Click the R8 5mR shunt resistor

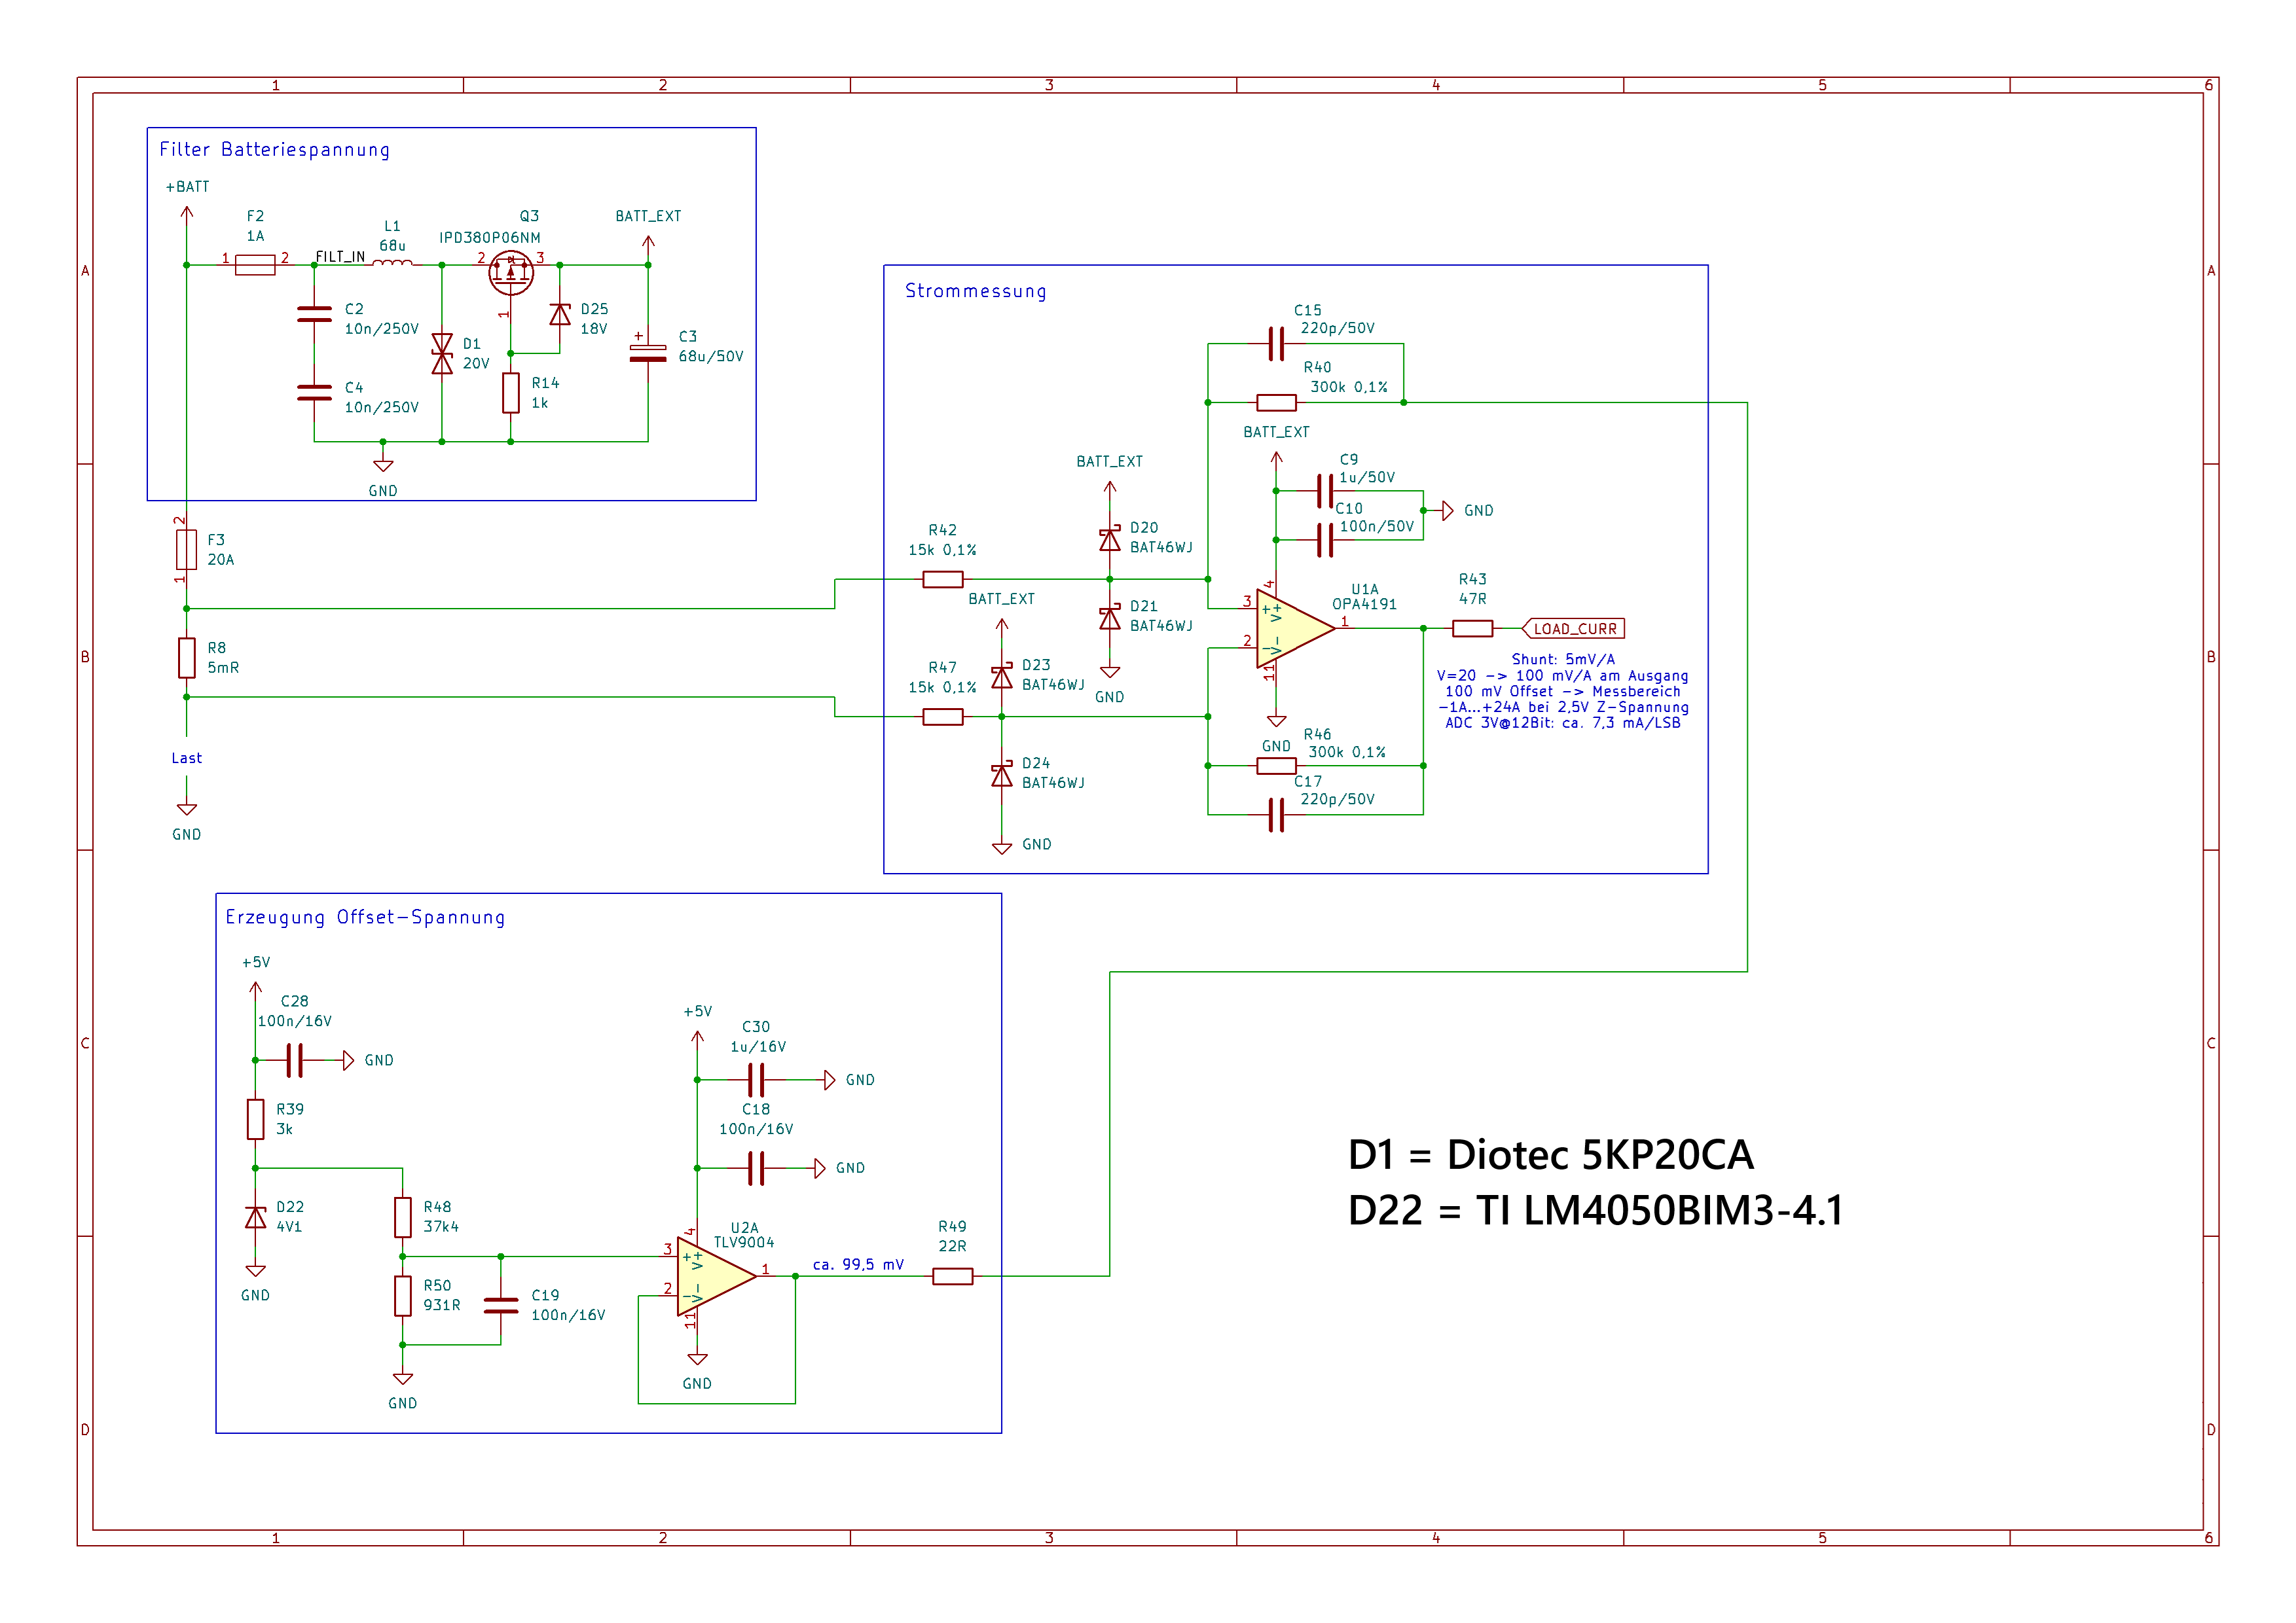tap(186, 658)
